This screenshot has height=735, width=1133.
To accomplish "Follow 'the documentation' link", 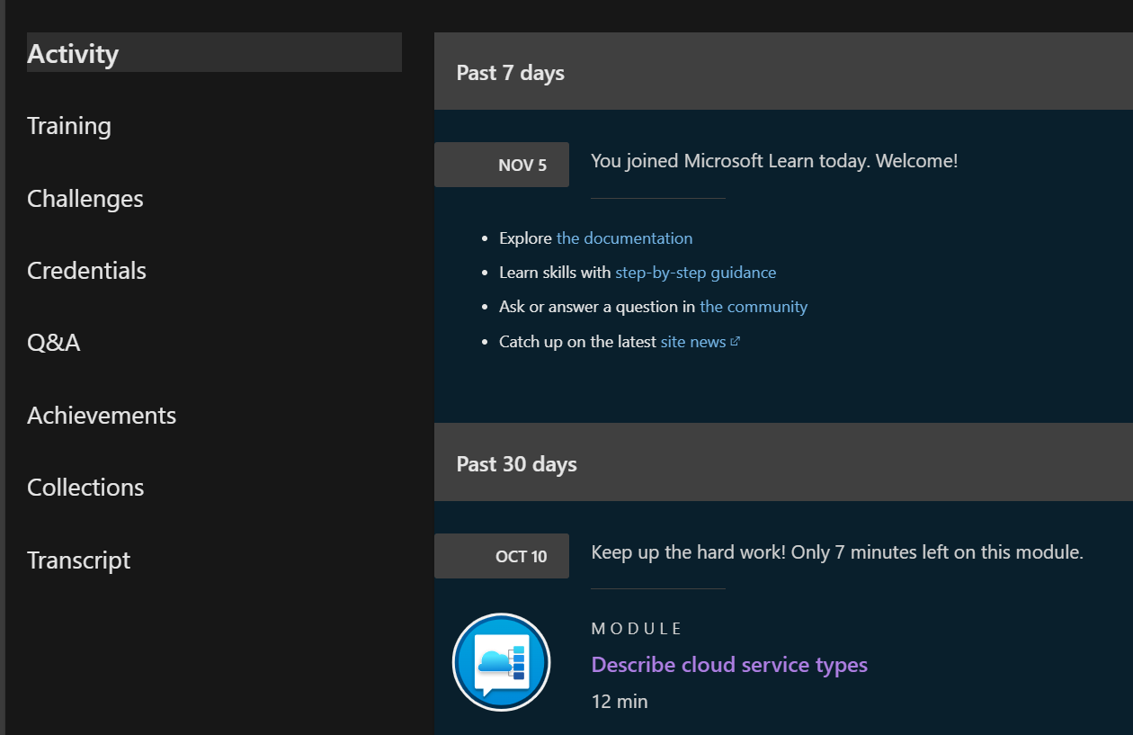I will [x=624, y=238].
